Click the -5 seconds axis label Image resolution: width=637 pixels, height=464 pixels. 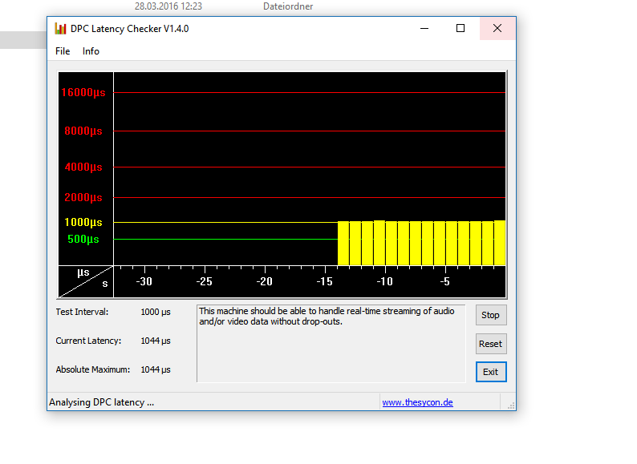[444, 282]
